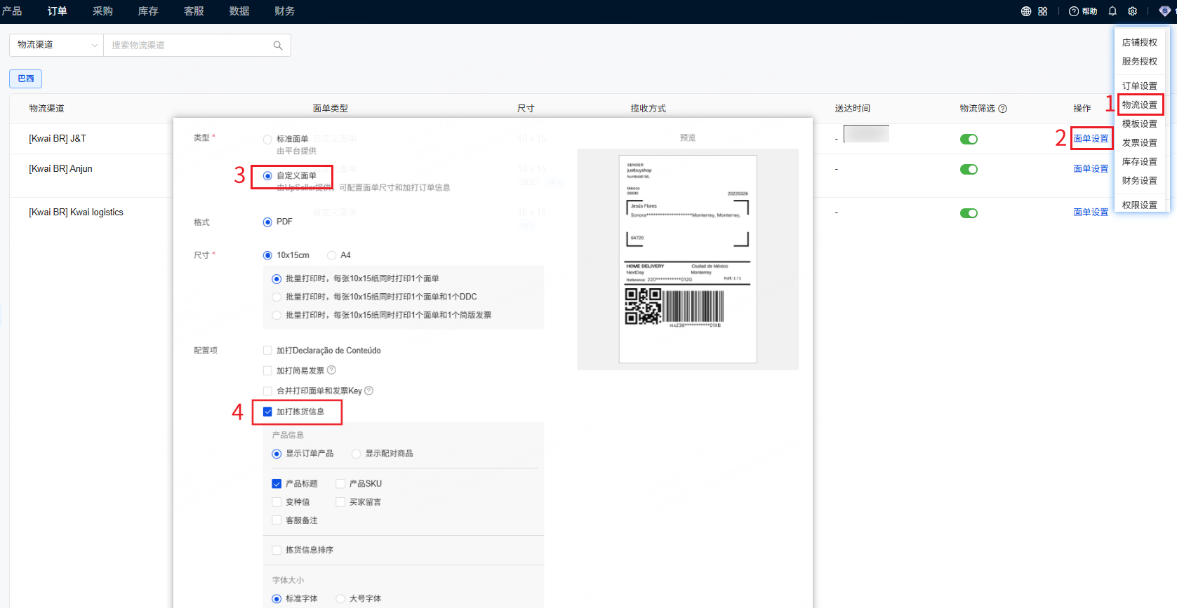
Task: Click help icon next to 物流筛选
Action: click(x=1003, y=109)
